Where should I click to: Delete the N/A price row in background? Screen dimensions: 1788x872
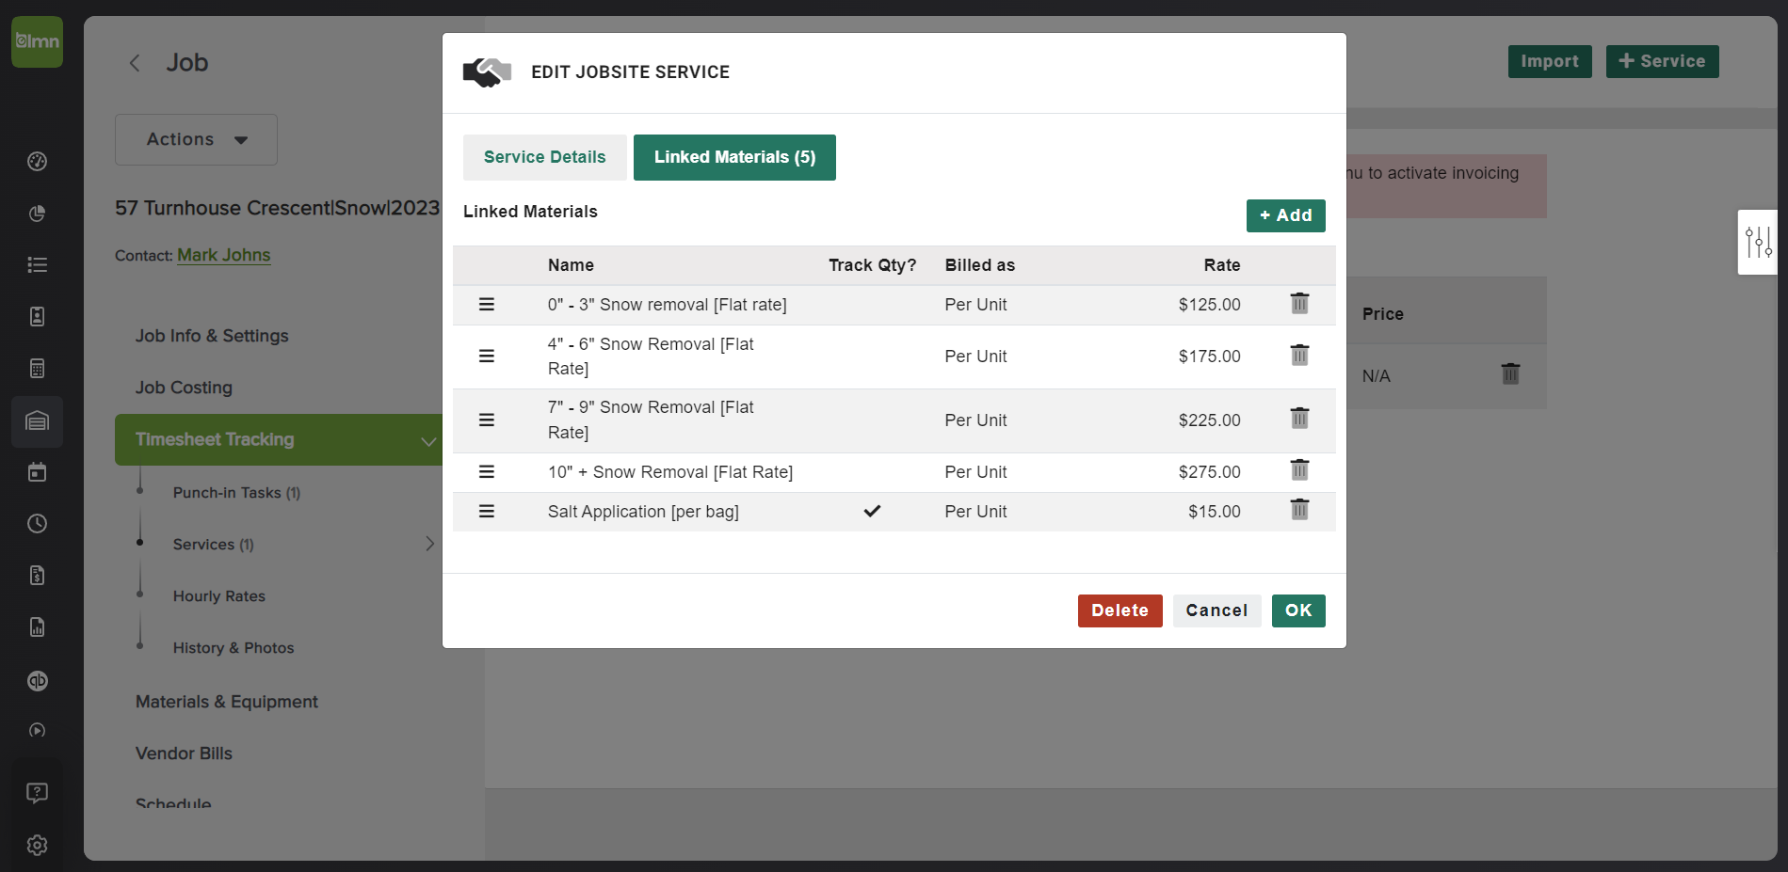[1510, 374]
